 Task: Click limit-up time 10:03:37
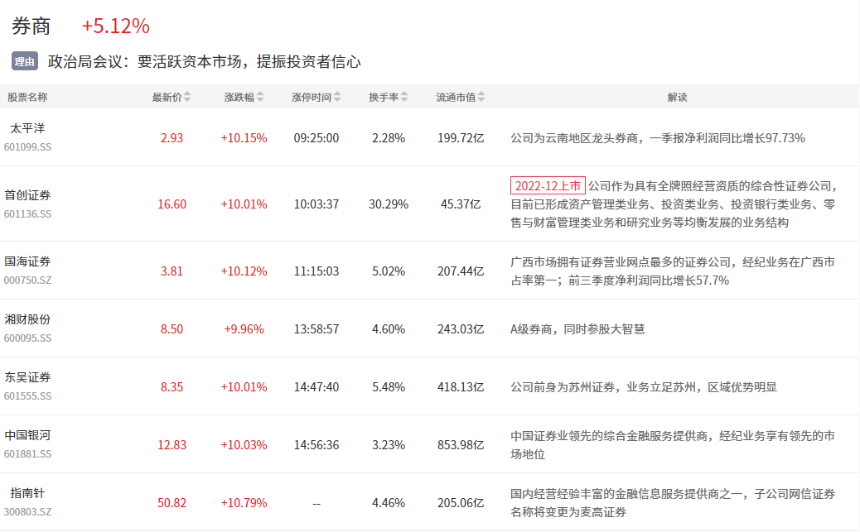coord(316,204)
